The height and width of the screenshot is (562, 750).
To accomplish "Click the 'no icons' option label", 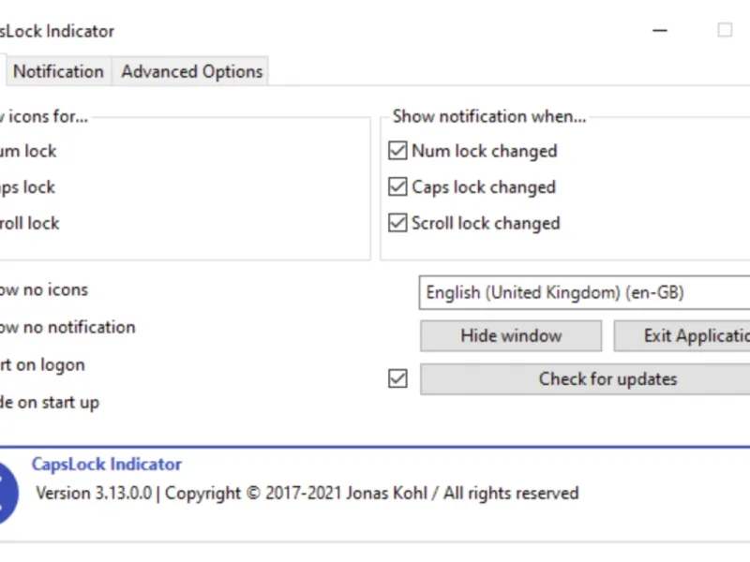I will (x=44, y=290).
